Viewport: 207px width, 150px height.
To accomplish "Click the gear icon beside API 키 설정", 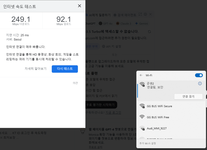I will pos(104,47).
